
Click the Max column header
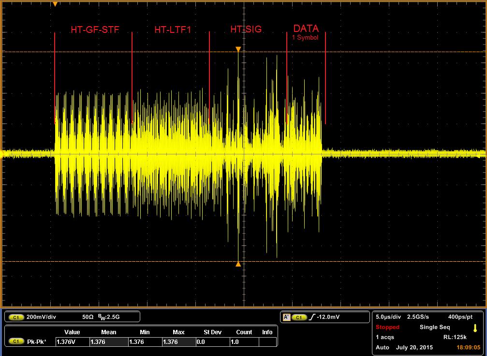point(178,332)
